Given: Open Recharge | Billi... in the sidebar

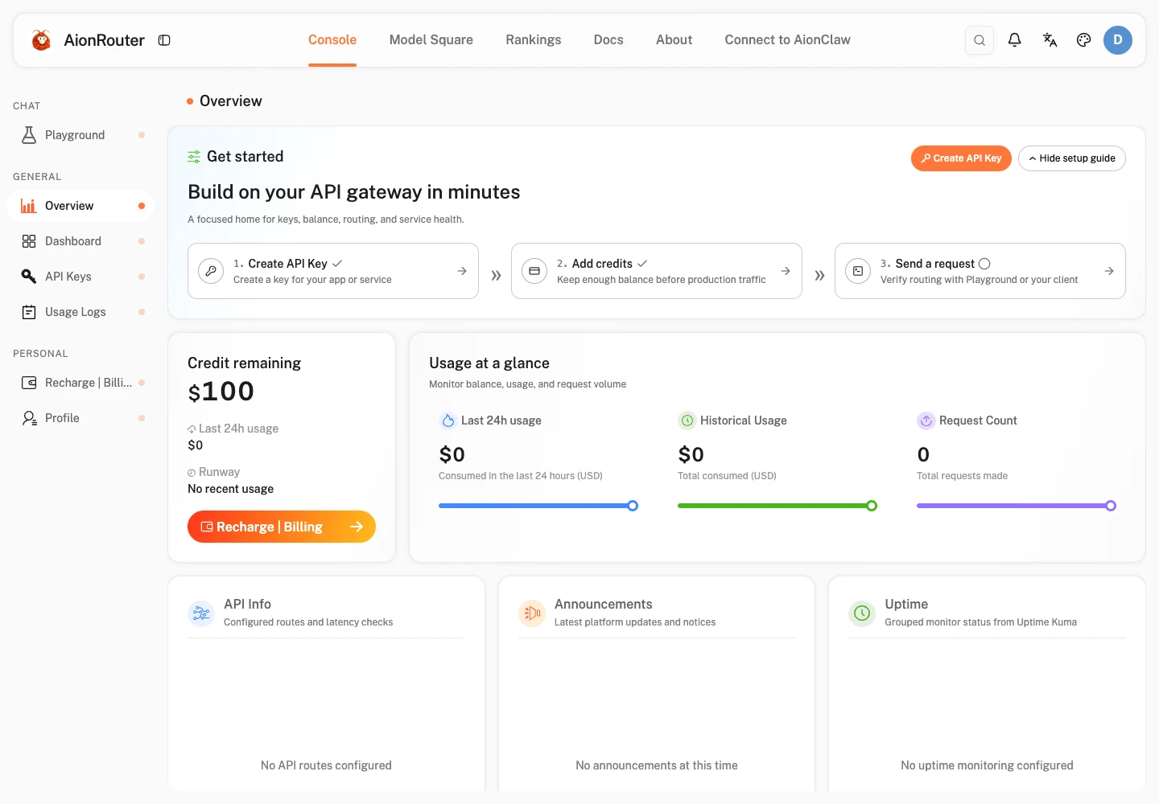Looking at the screenshot, I should click(x=80, y=383).
